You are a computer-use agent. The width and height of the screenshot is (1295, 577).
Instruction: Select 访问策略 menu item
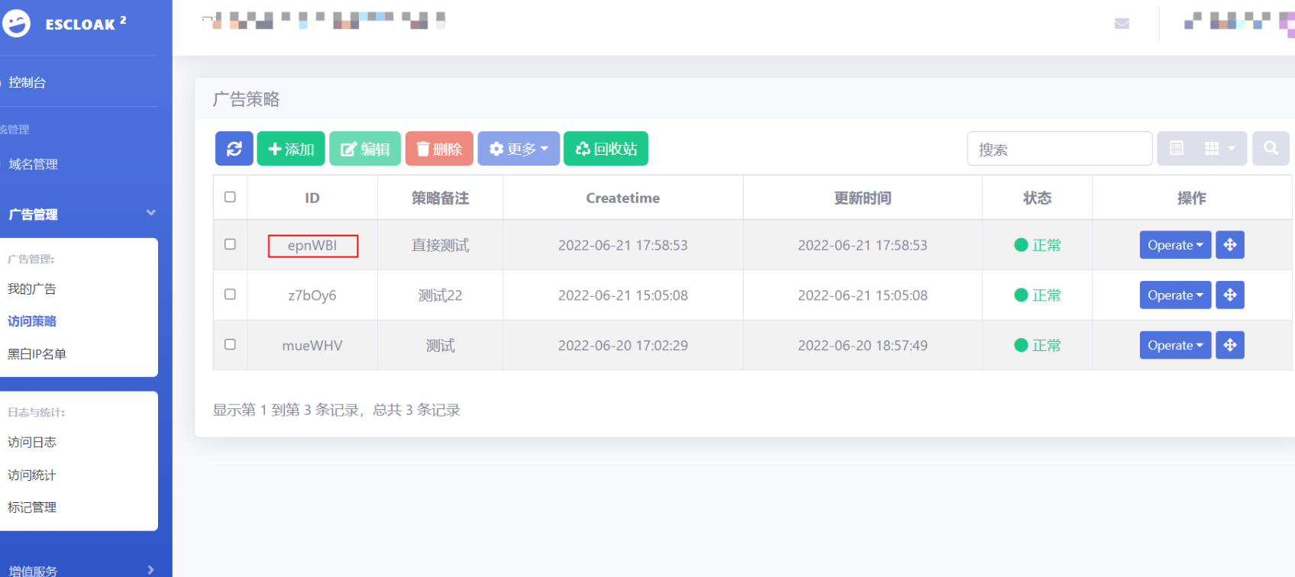32,321
